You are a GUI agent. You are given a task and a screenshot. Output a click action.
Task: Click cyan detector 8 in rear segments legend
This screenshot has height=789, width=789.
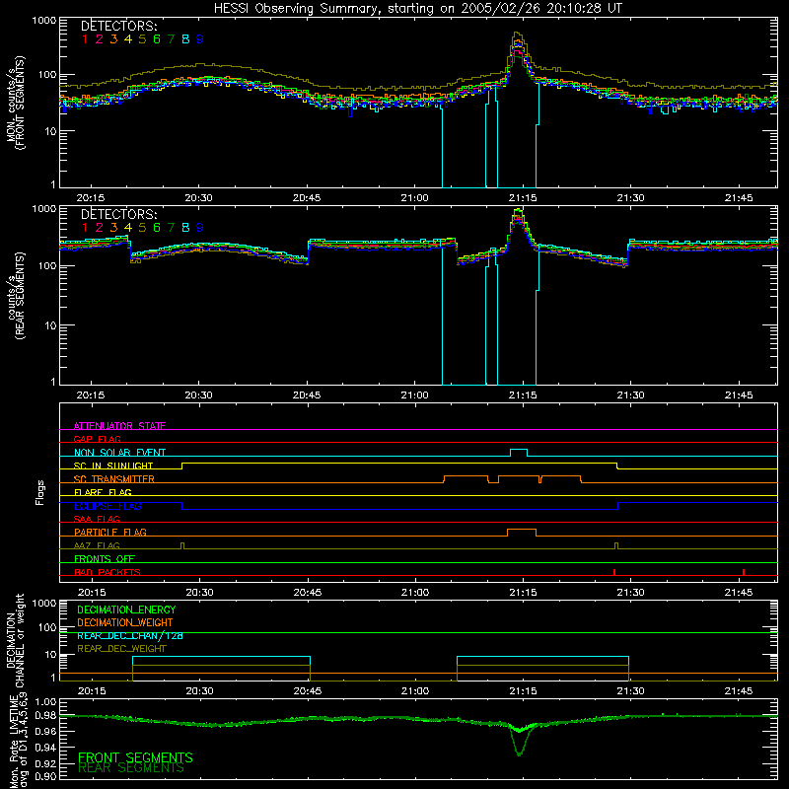(x=185, y=228)
